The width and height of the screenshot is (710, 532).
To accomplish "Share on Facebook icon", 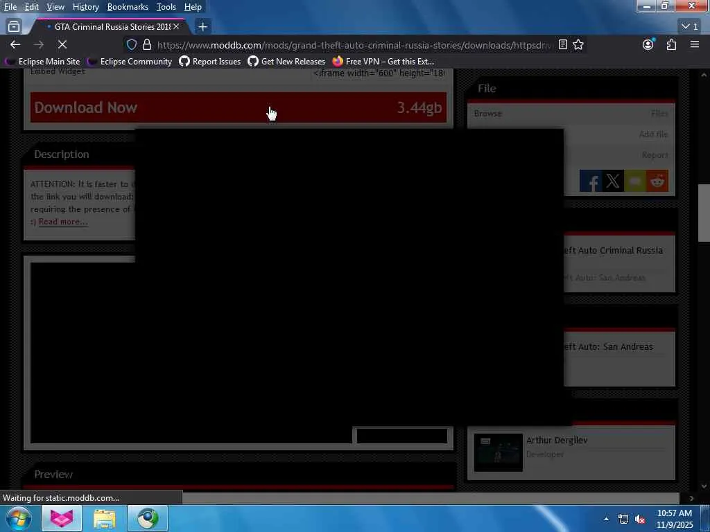I will pyautogui.click(x=591, y=181).
